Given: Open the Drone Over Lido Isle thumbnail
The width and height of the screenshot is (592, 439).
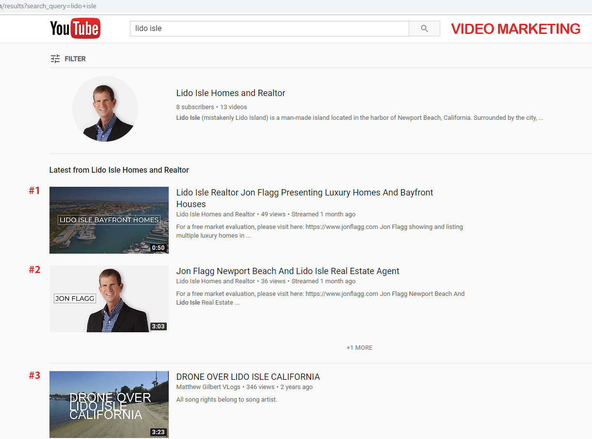Looking at the screenshot, I should point(109,405).
